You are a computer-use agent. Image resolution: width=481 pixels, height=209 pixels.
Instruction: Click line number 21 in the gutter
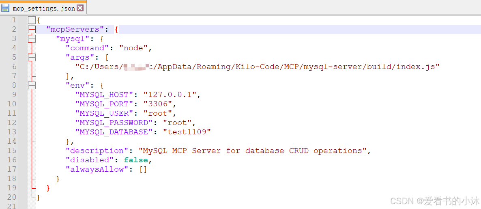(12, 206)
